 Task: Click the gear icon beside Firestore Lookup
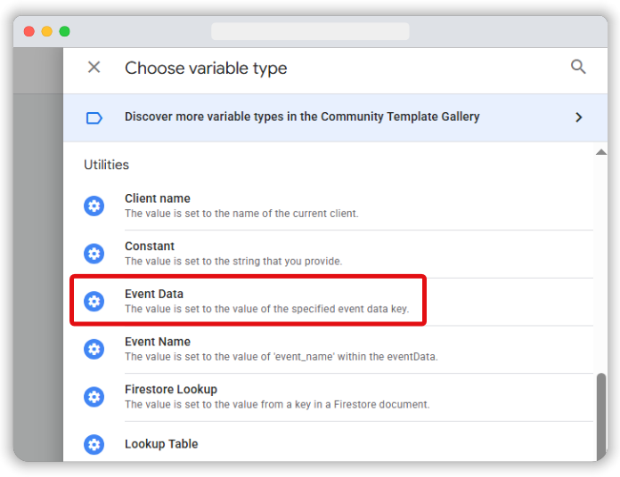point(94,397)
